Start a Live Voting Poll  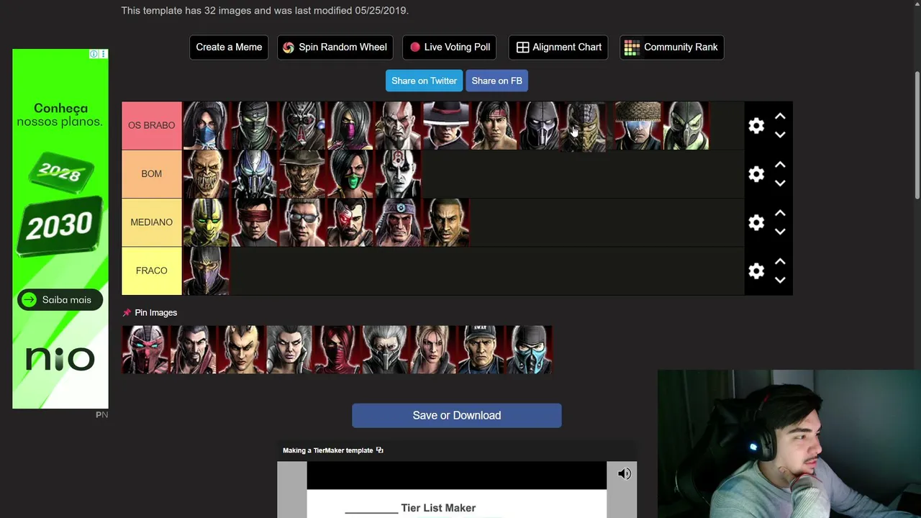(x=450, y=47)
